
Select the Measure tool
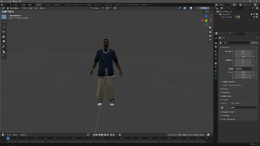point(4,52)
